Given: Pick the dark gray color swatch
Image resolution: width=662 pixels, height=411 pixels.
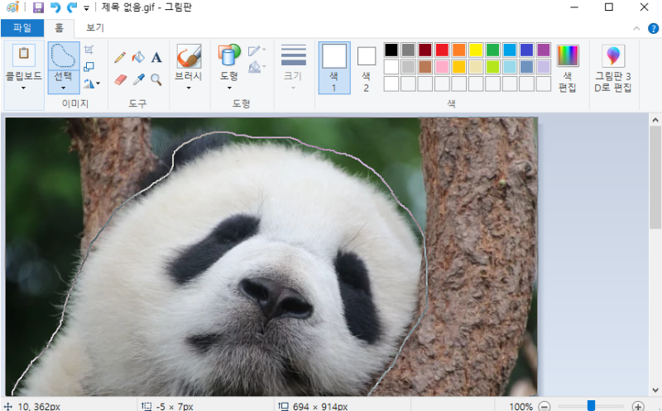Looking at the screenshot, I should [x=408, y=50].
